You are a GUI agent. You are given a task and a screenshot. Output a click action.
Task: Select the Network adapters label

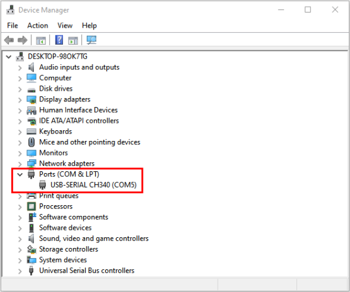coord(67,164)
